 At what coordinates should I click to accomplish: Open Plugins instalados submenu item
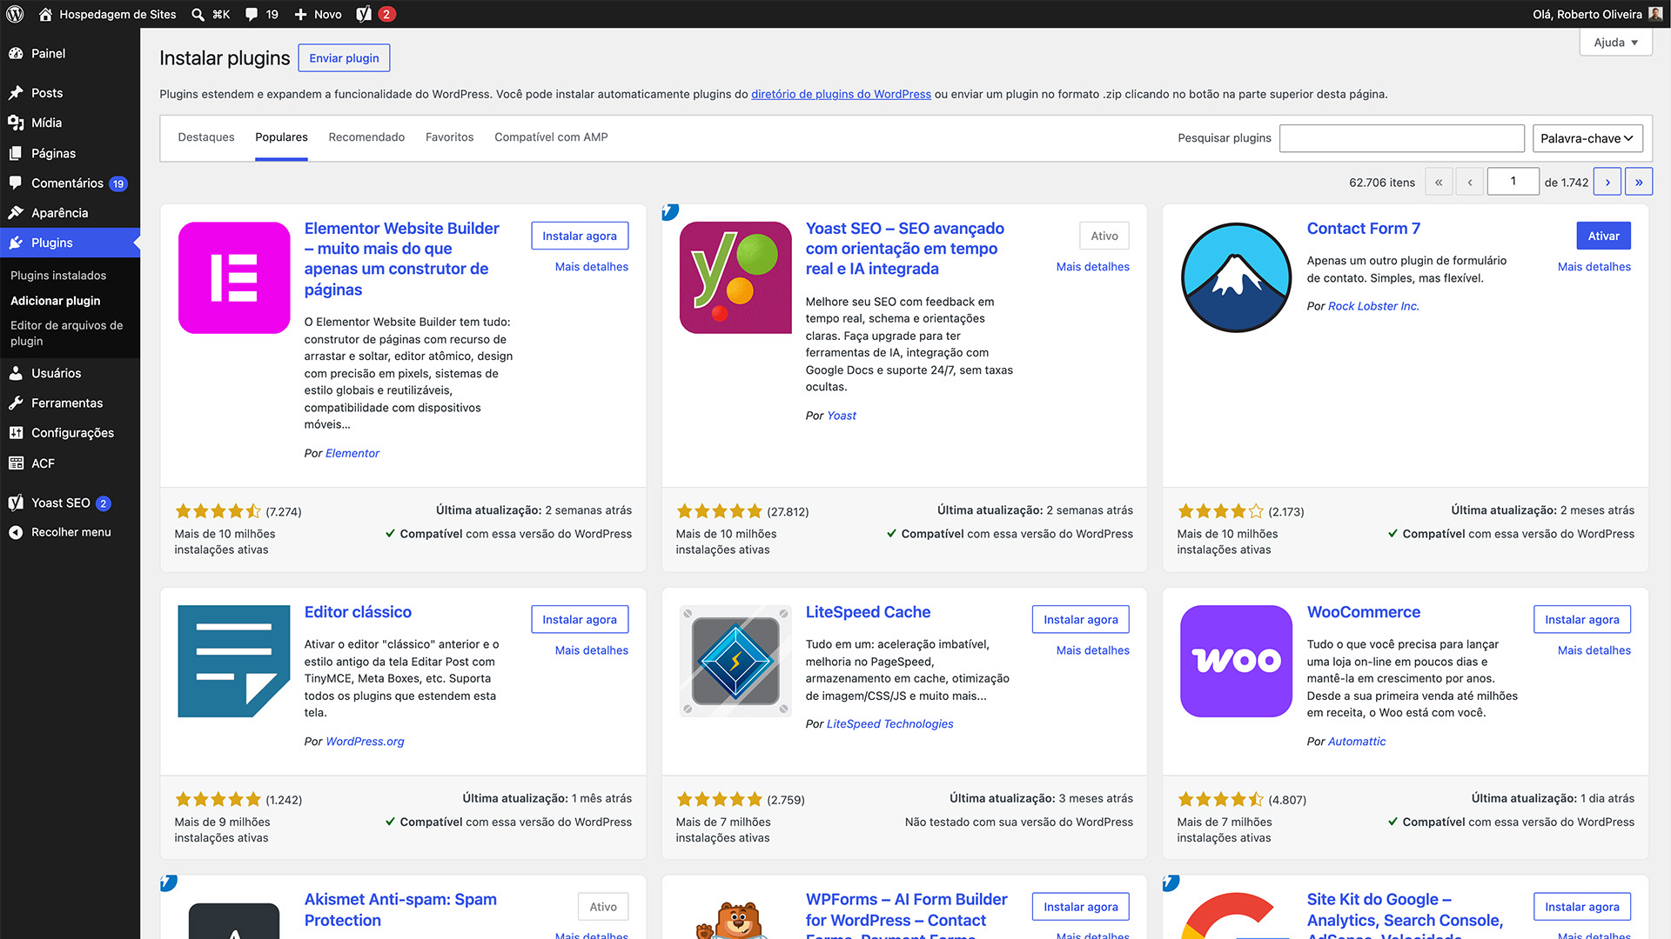(x=58, y=276)
